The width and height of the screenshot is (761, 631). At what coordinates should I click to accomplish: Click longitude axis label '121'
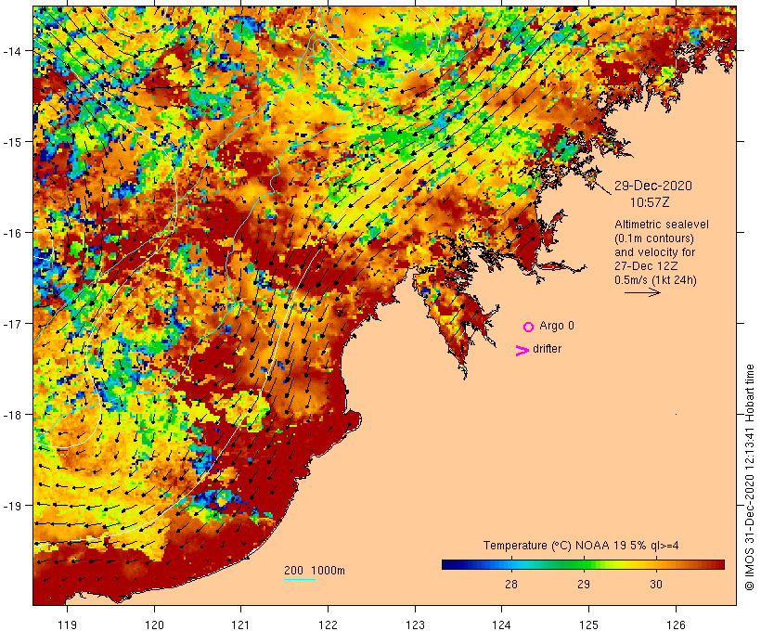pos(240,625)
